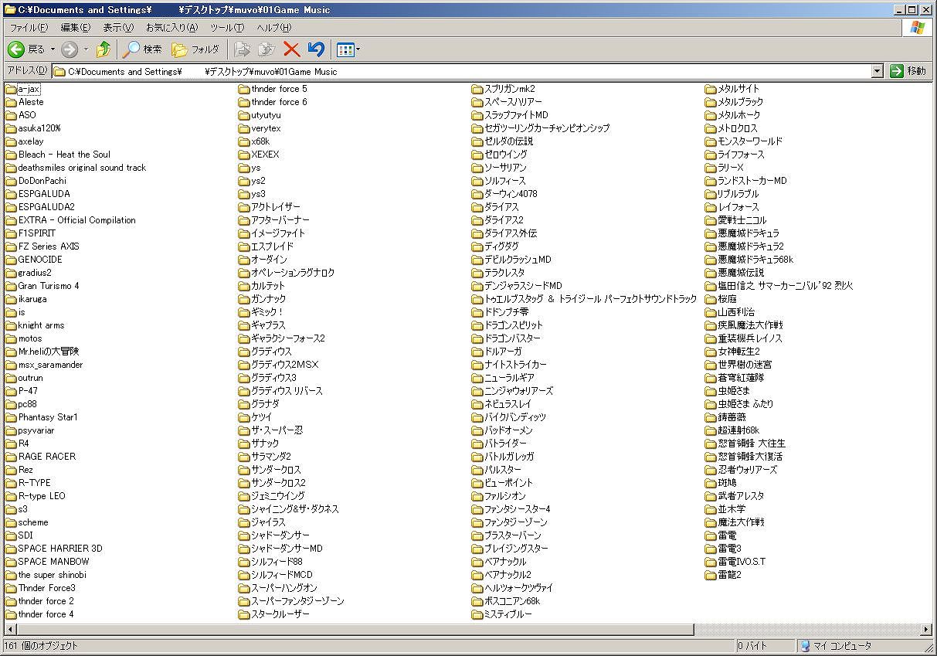Click the horizontal scrollbar thumb
The width and height of the screenshot is (937, 656).
[355, 630]
